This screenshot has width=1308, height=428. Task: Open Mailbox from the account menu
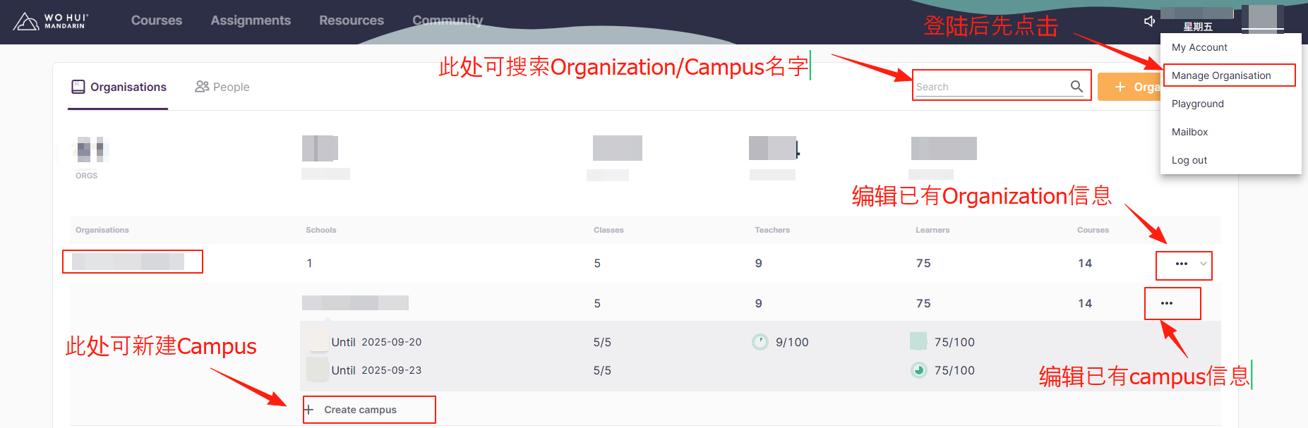[x=1189, y=132]
